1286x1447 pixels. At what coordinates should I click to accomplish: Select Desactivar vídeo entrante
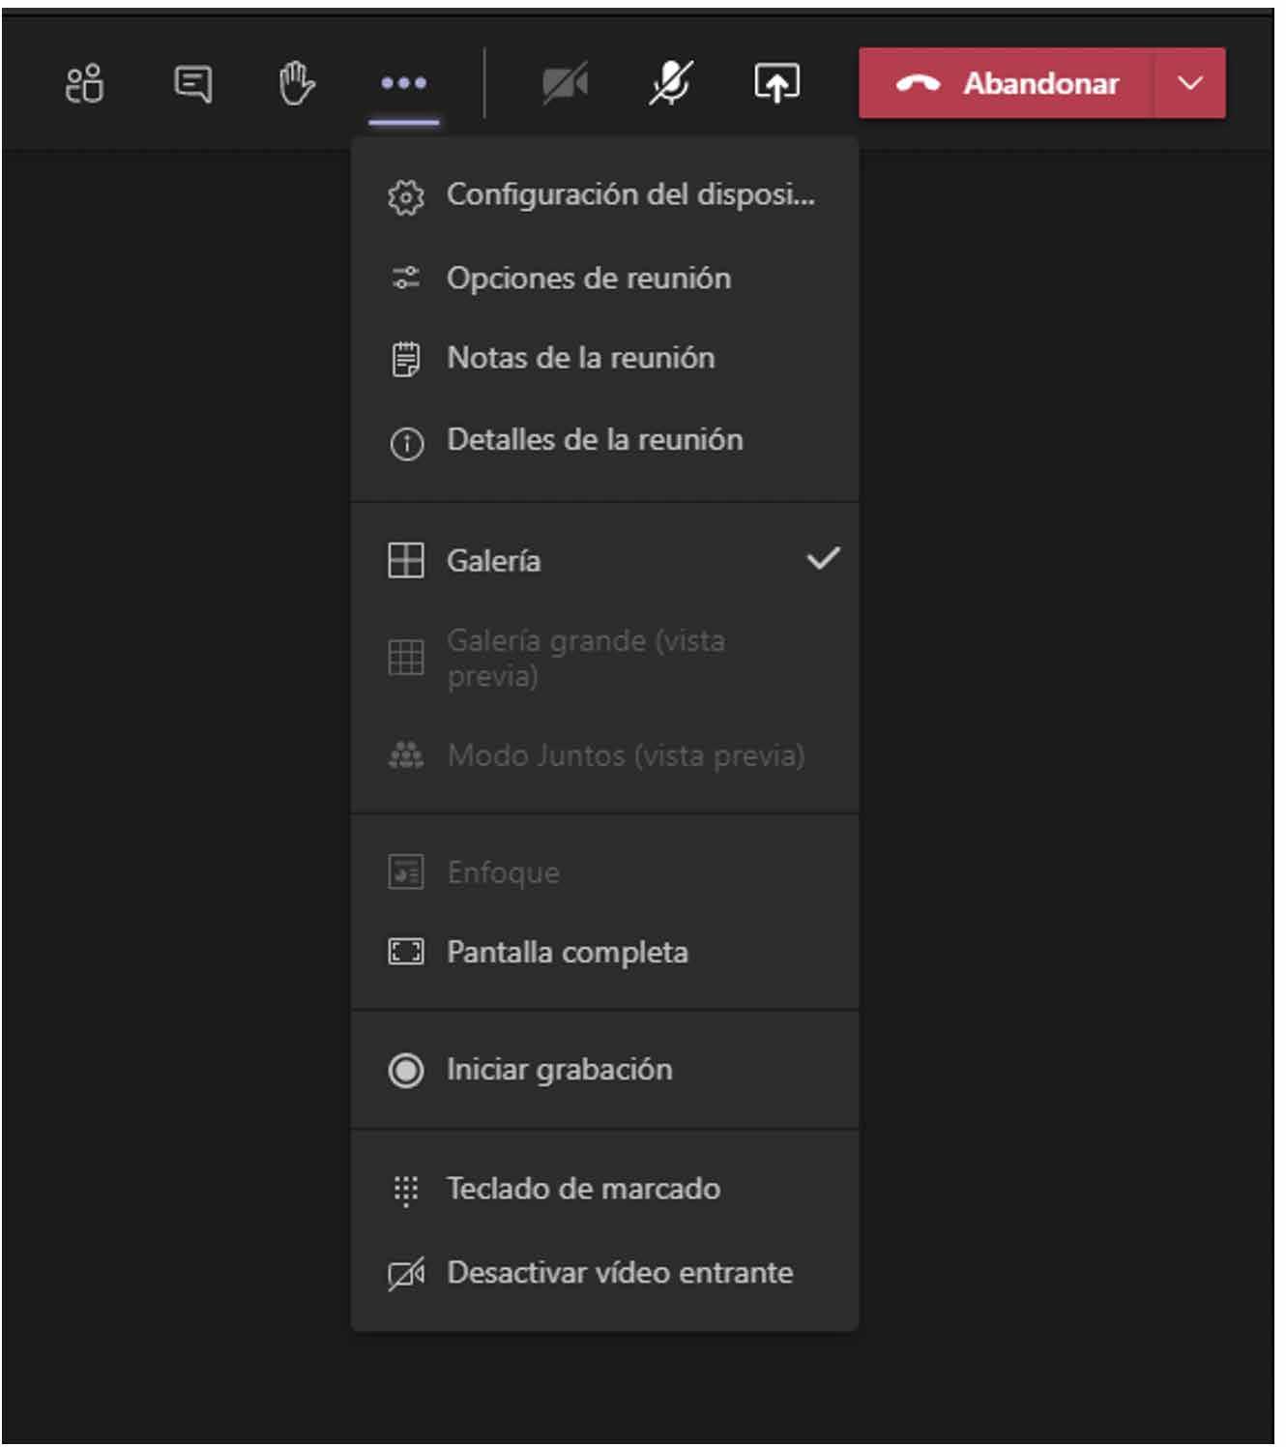[605, 1273]
